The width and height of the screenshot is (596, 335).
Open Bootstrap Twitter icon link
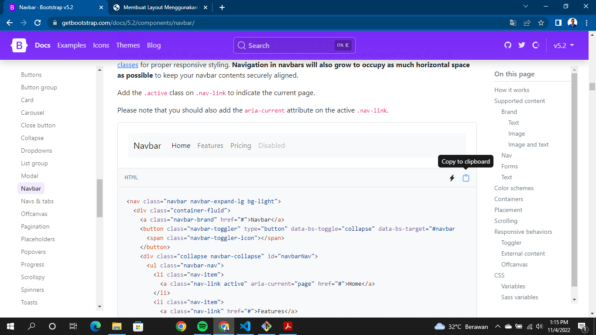pos(521,45)
